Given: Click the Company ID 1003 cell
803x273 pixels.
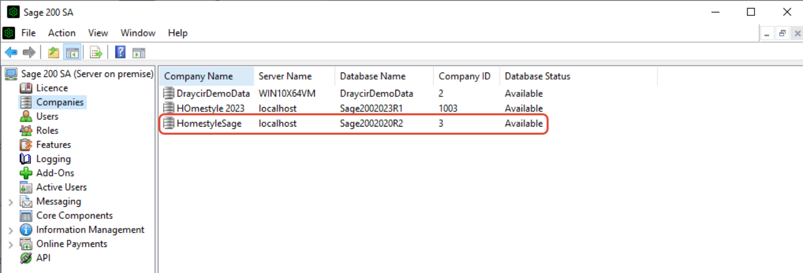Looking at the screenshot, I should coord(448,108).
